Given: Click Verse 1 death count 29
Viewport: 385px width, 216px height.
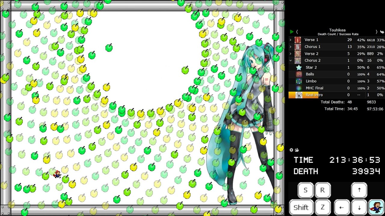Looking at the screenshot, I should click(x=350, y=40).
